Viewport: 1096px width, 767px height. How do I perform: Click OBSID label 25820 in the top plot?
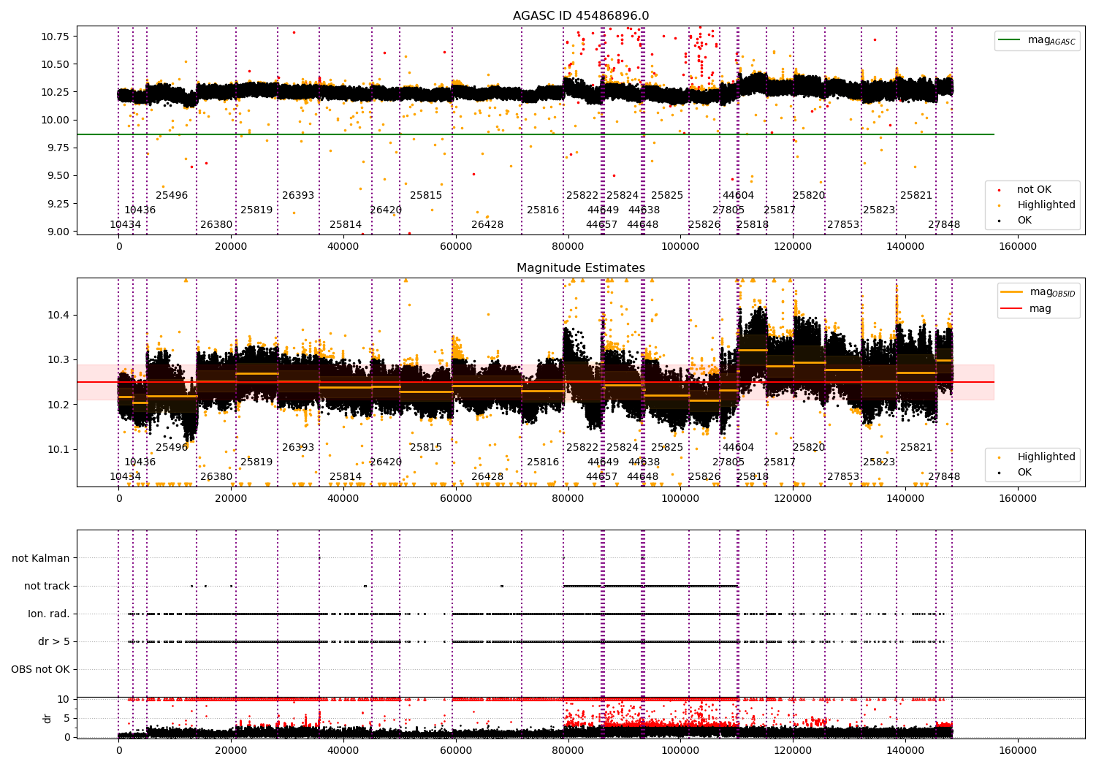pyautogui.click(x=809, y=196)
